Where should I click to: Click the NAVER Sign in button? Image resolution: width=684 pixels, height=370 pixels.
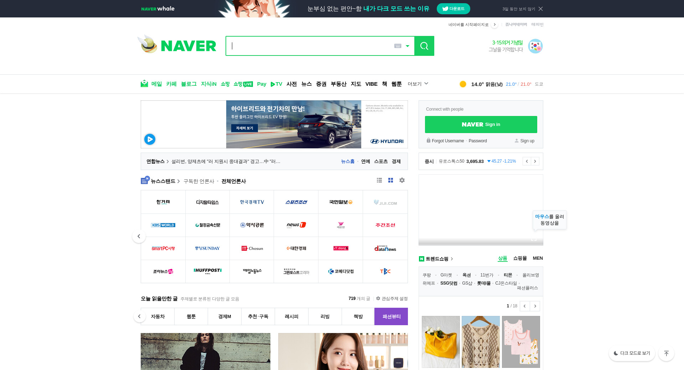pyautogui.click(x=481, y=125)
